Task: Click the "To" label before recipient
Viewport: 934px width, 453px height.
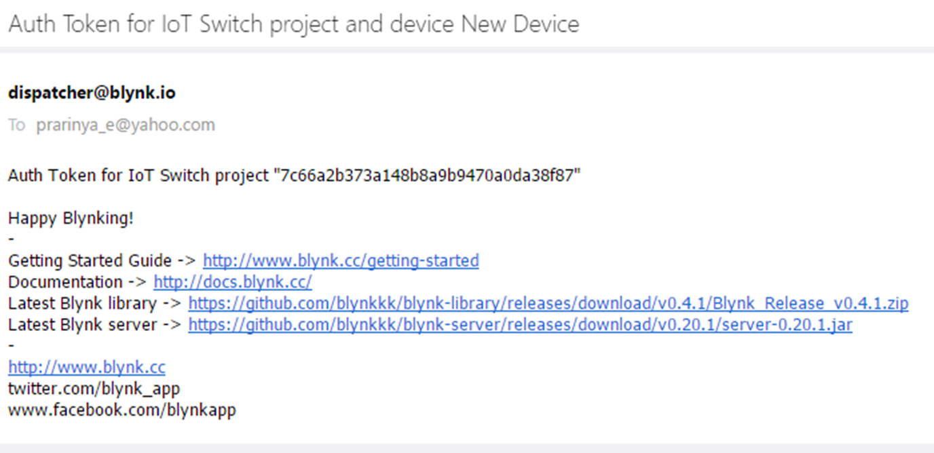Action: point(16,125)
